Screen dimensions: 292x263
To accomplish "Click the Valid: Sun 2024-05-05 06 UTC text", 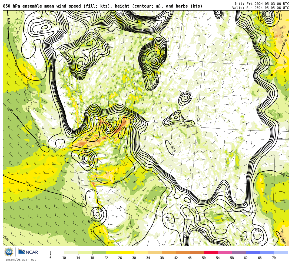I will pos(261,8).
